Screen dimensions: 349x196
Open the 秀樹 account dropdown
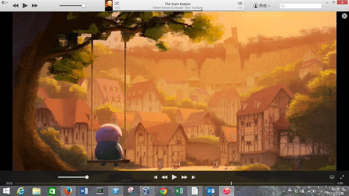[x=262, y=6]
